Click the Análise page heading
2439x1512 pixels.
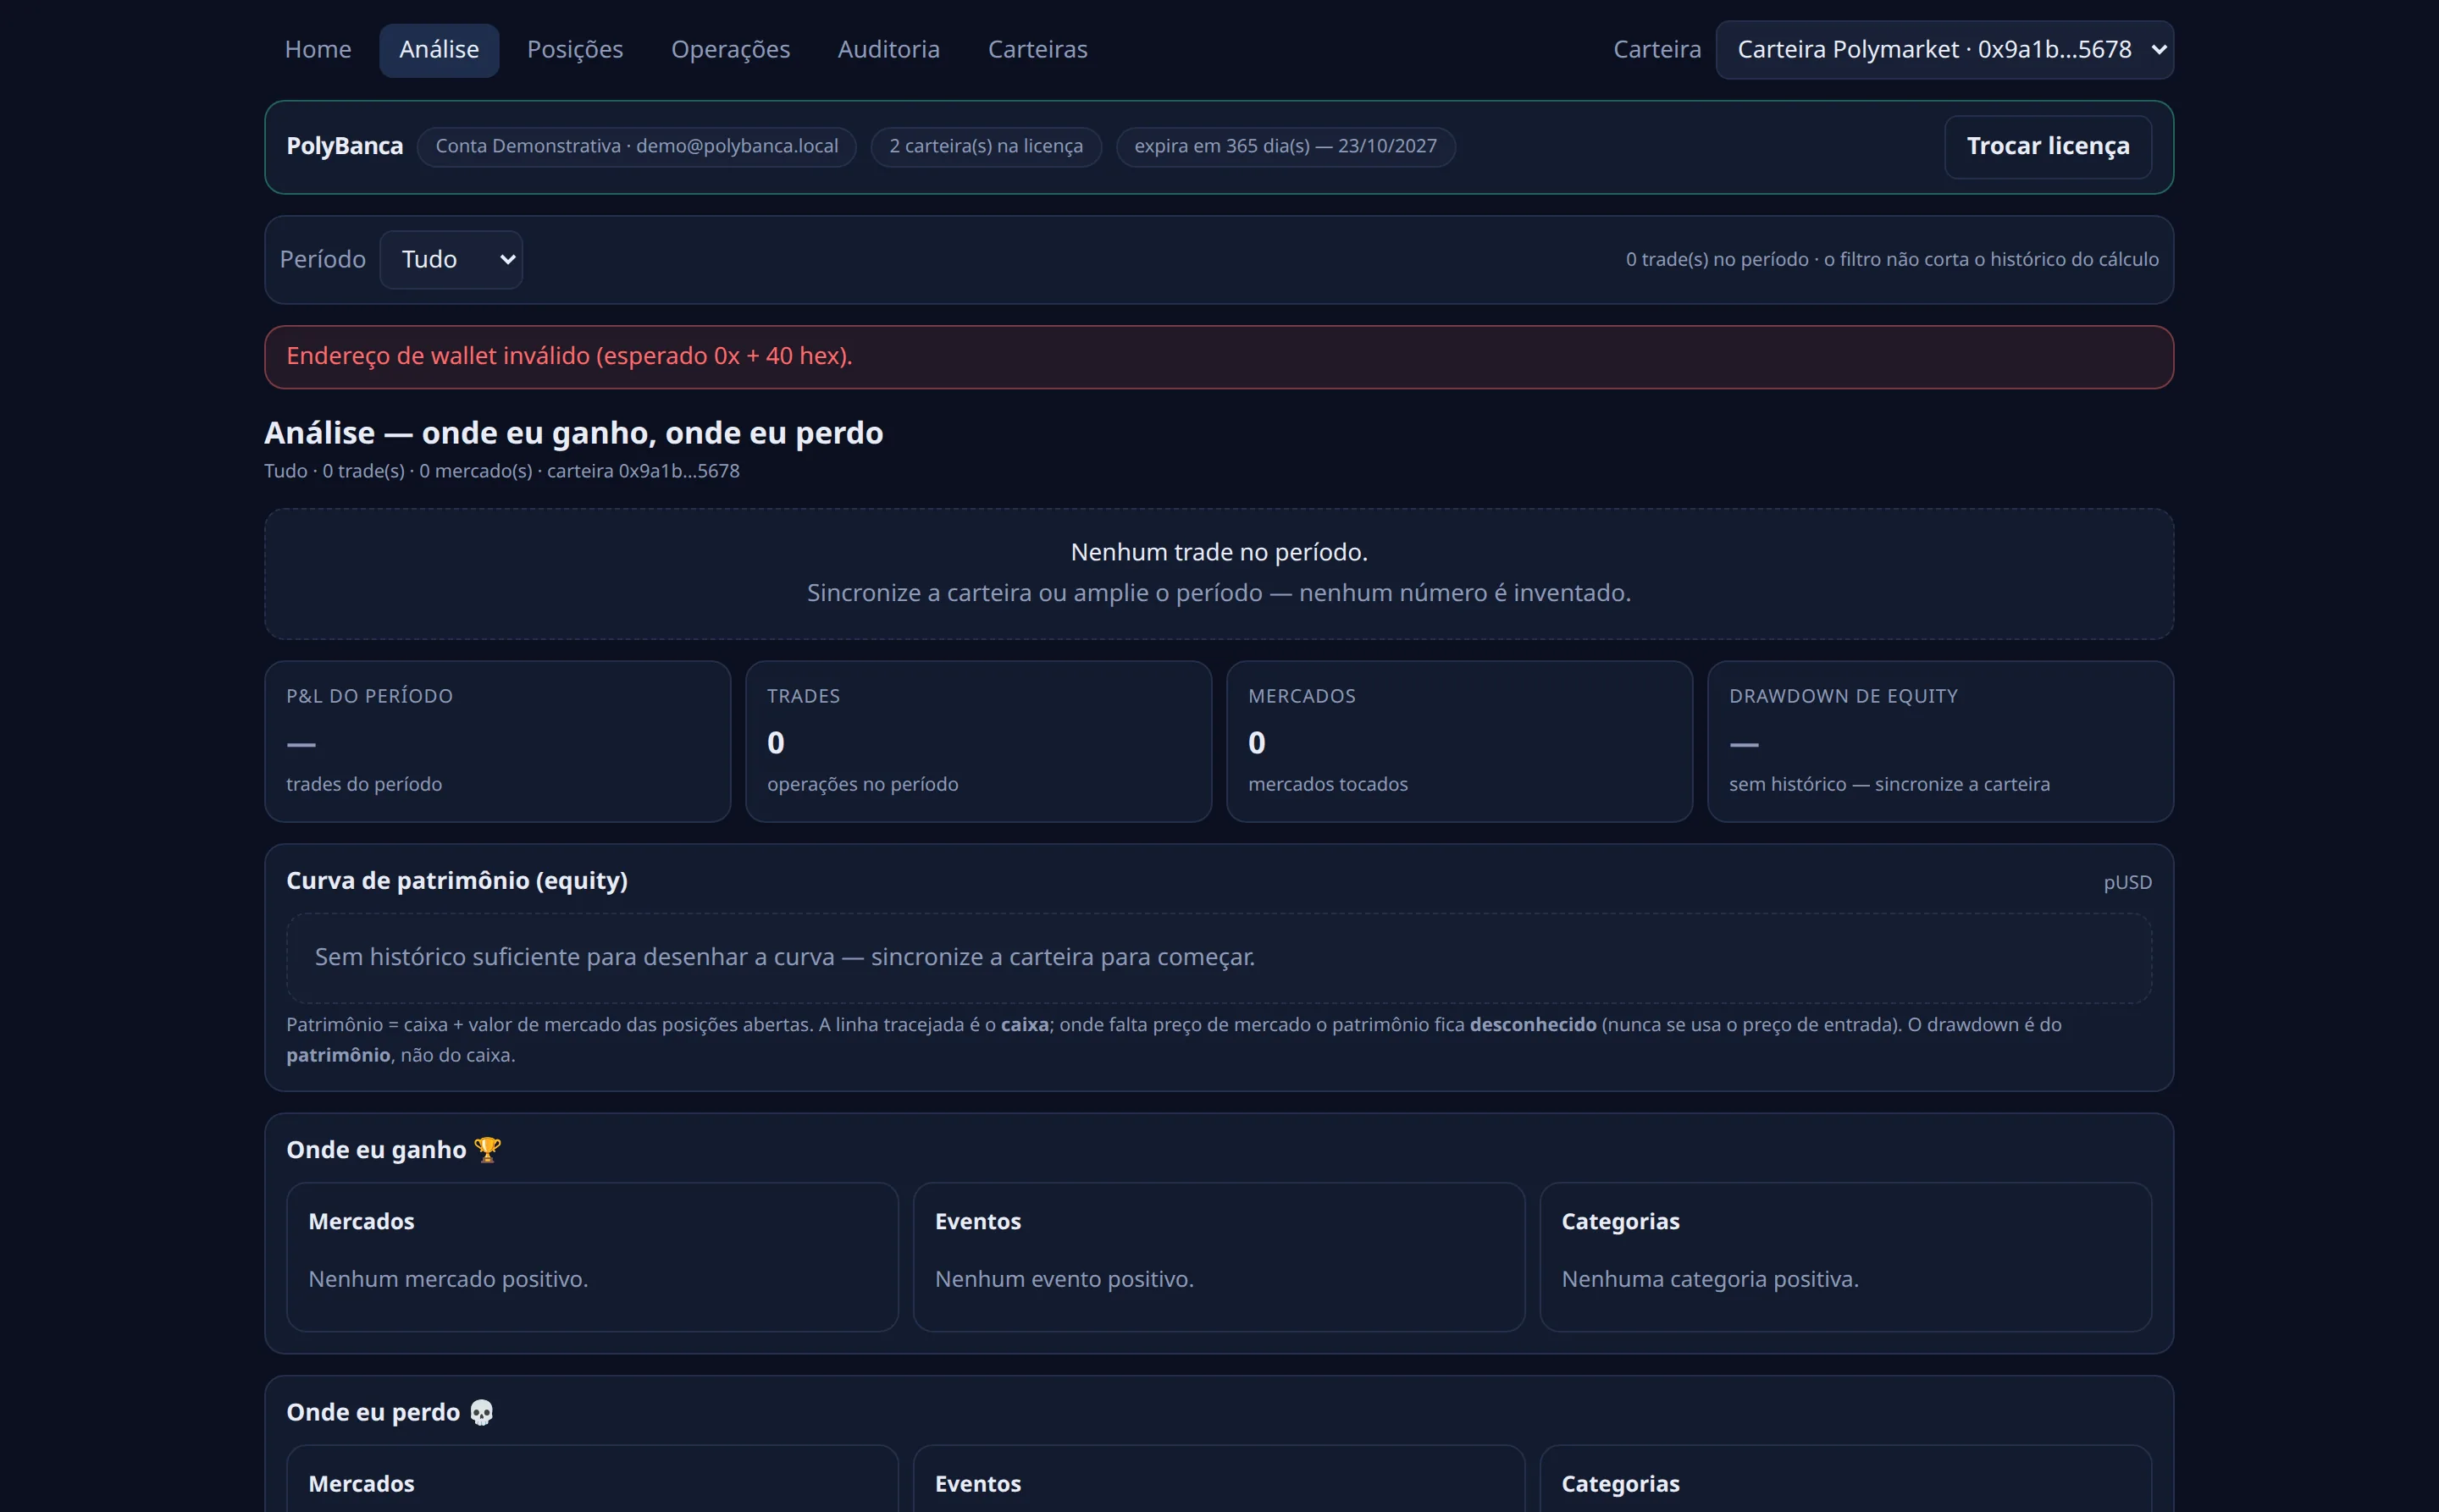pos(573,432)
